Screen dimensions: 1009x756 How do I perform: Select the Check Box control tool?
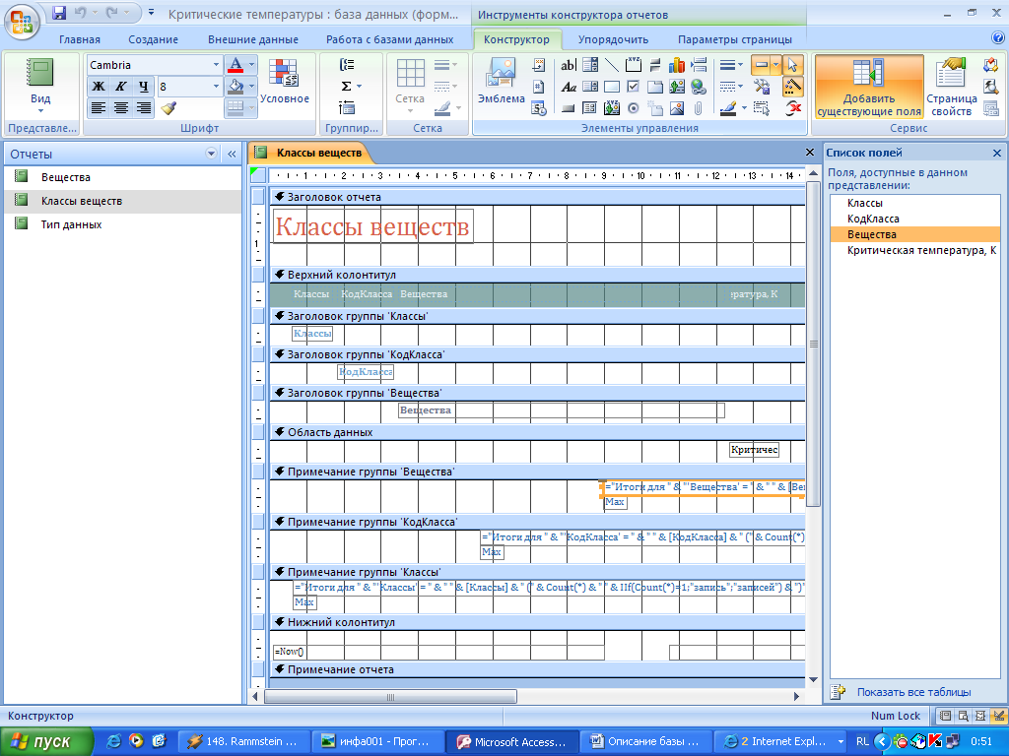(x=634, y=87)
